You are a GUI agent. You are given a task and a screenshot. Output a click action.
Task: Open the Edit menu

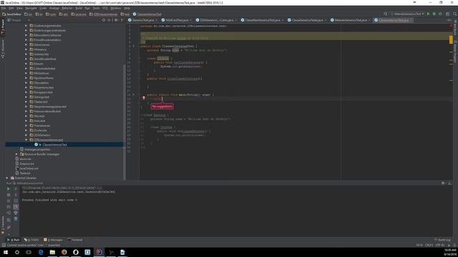pos(11,8)
